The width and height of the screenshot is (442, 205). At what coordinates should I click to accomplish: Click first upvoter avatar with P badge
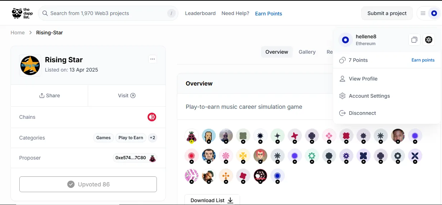tap(192, 136)
